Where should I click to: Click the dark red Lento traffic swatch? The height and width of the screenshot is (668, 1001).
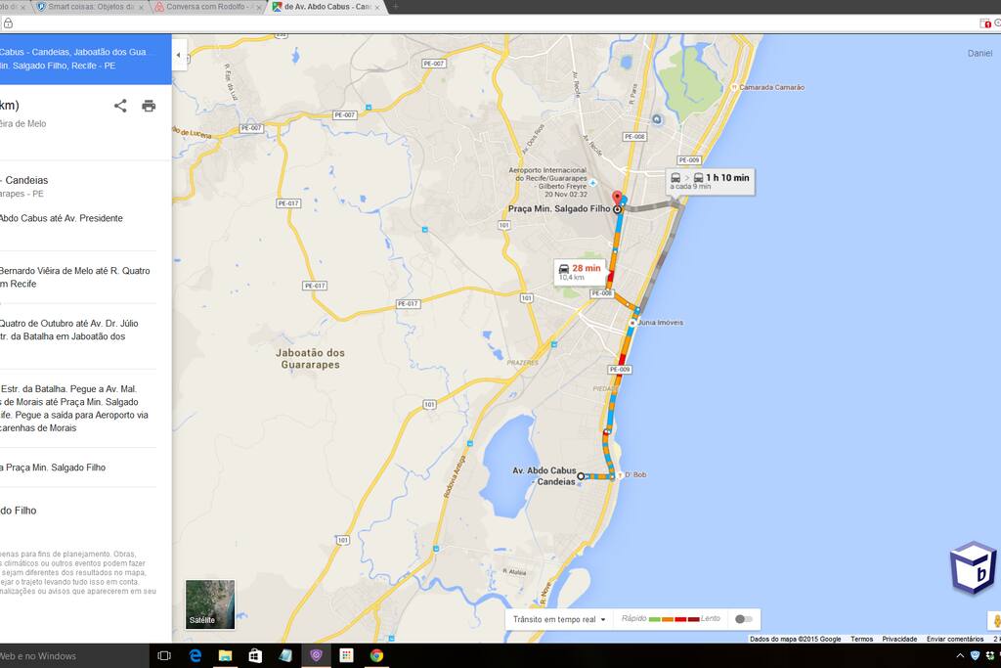pyautogui.click(x=693, y=619)
